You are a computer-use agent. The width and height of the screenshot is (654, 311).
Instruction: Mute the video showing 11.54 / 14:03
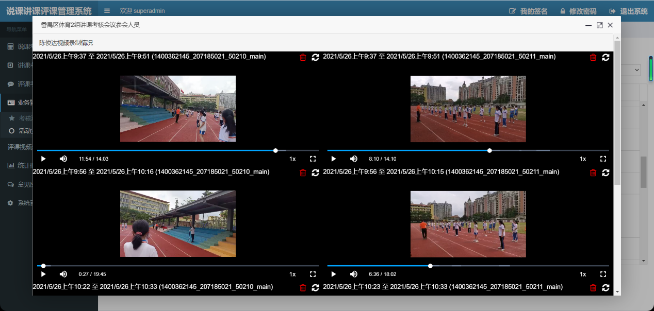click(x=63, y=159)
